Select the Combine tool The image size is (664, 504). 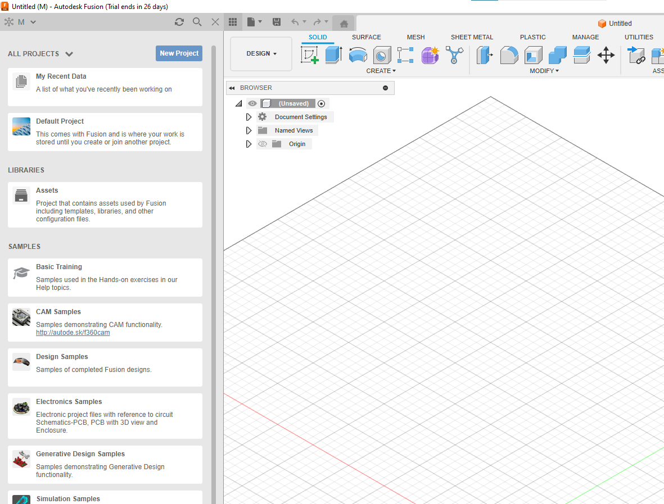pyautogui.click(x=557, y=55)
